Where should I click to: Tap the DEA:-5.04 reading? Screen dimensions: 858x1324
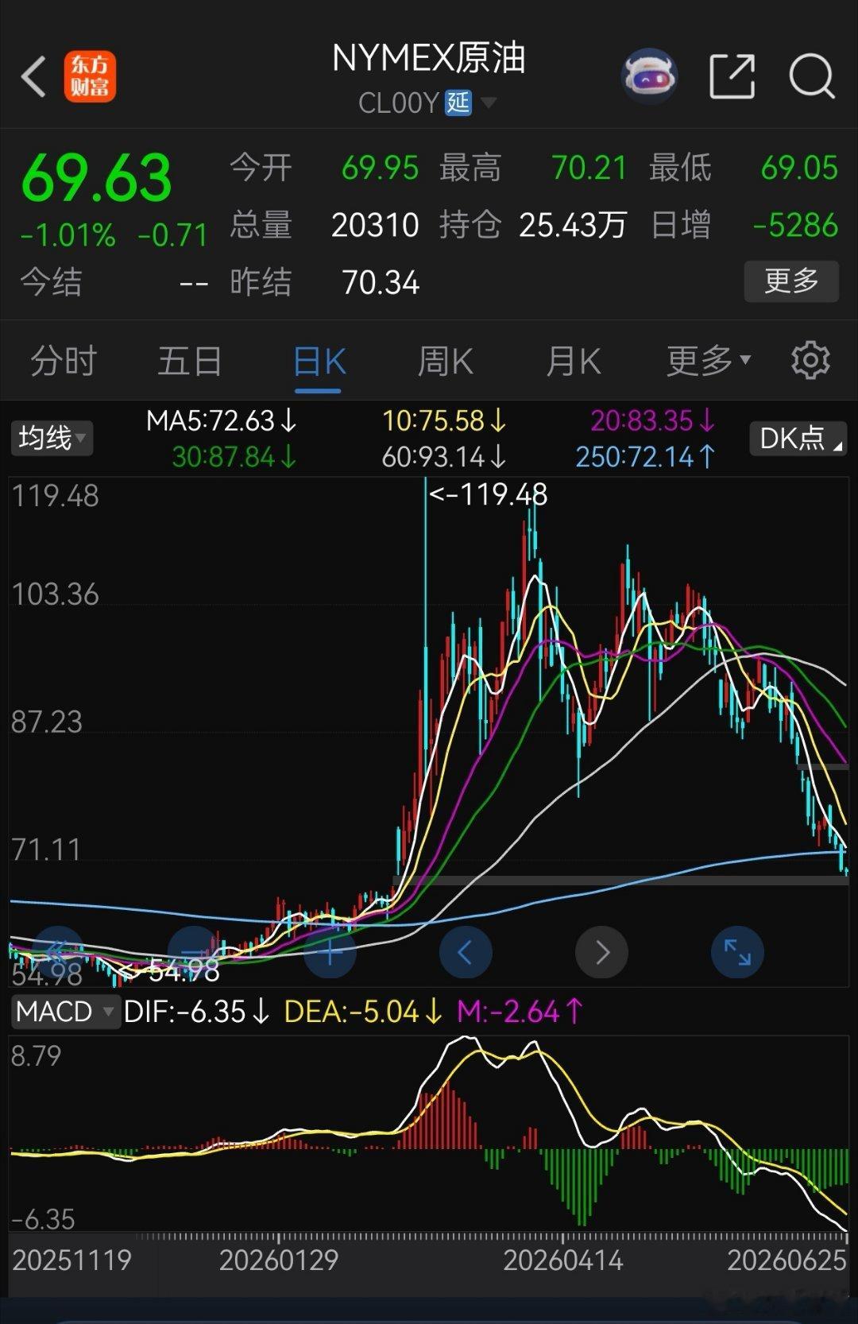[x=363, y=1012]
